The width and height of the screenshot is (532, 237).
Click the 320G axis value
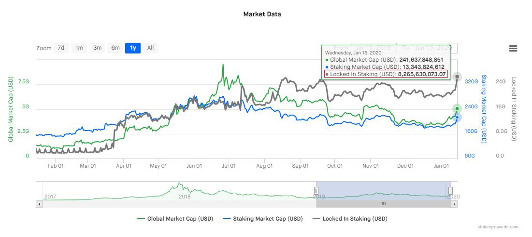click(471, 81)
